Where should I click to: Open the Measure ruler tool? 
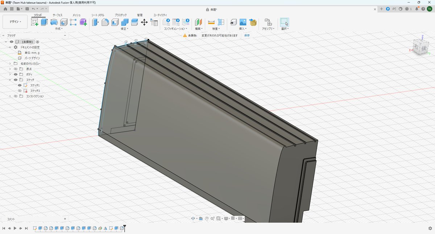[211, 22]
